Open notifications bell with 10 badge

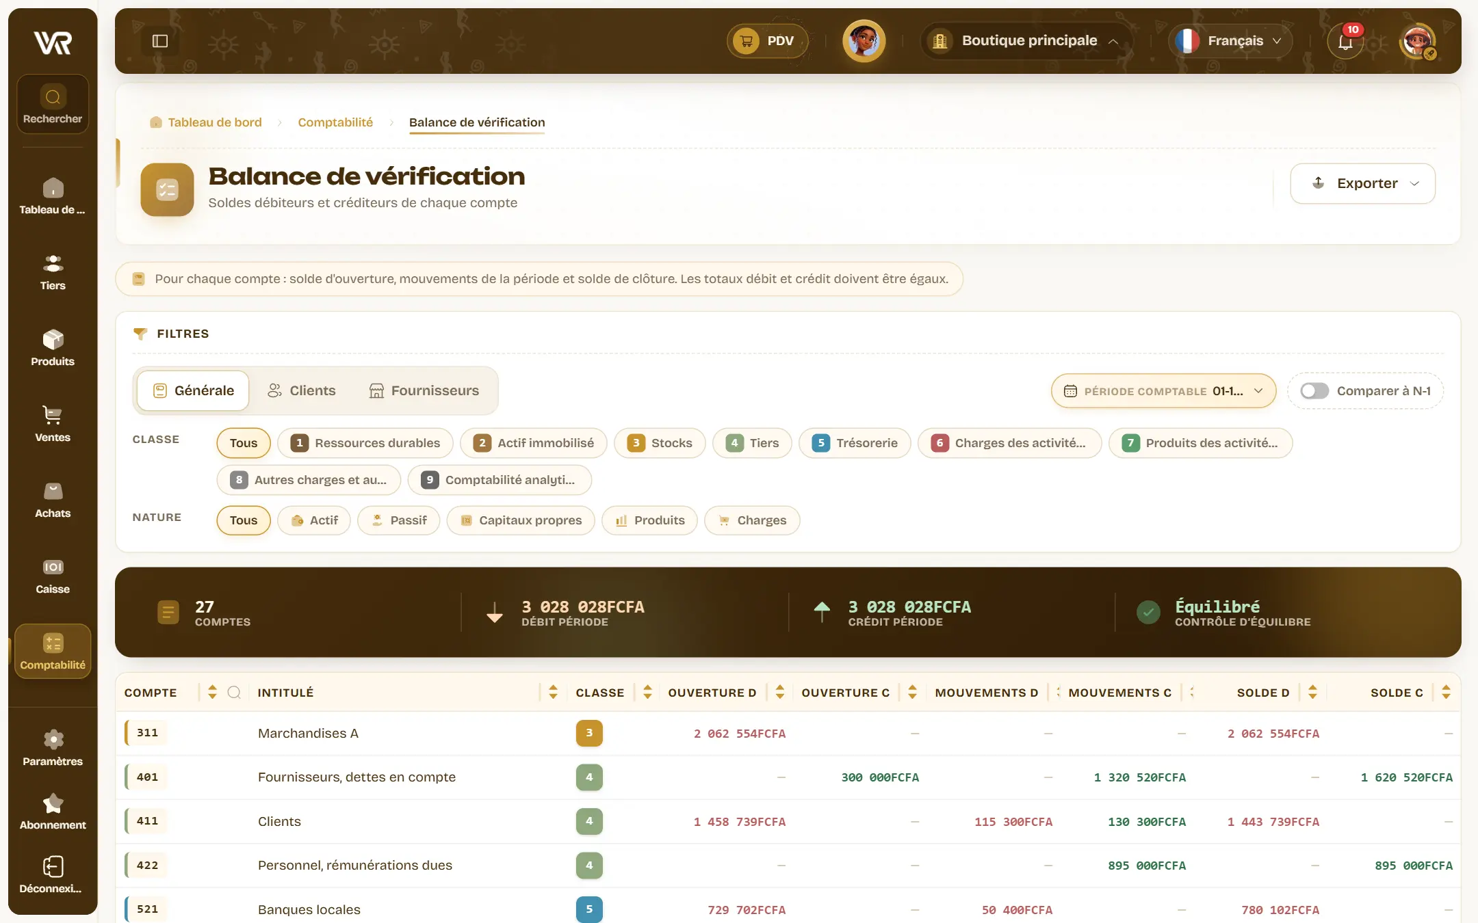[1345, 41]
